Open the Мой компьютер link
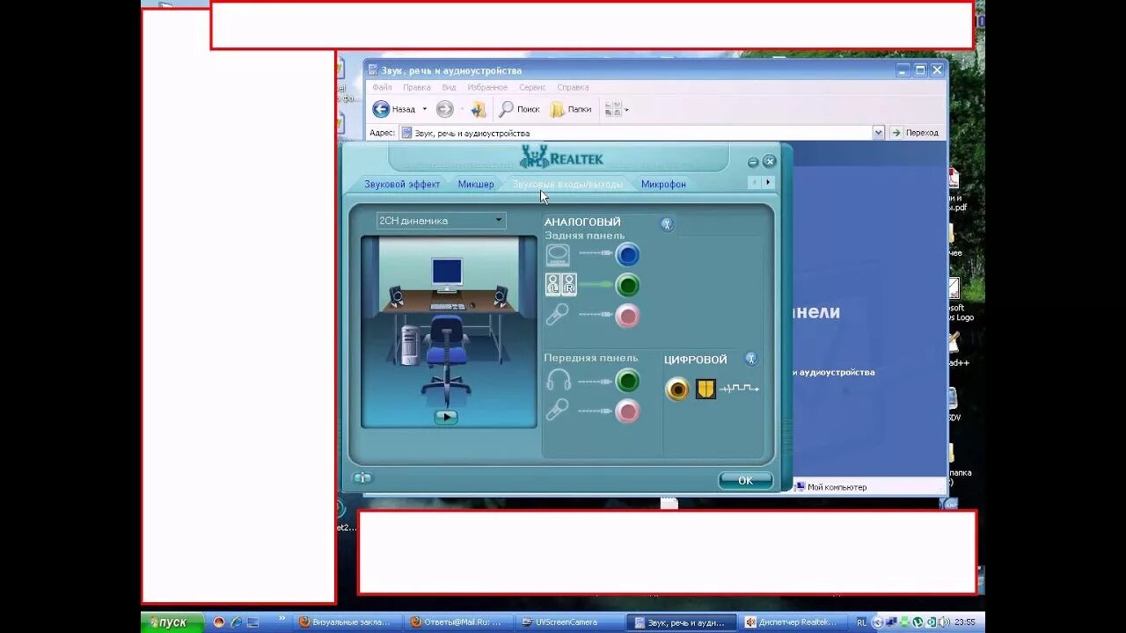 830,486
